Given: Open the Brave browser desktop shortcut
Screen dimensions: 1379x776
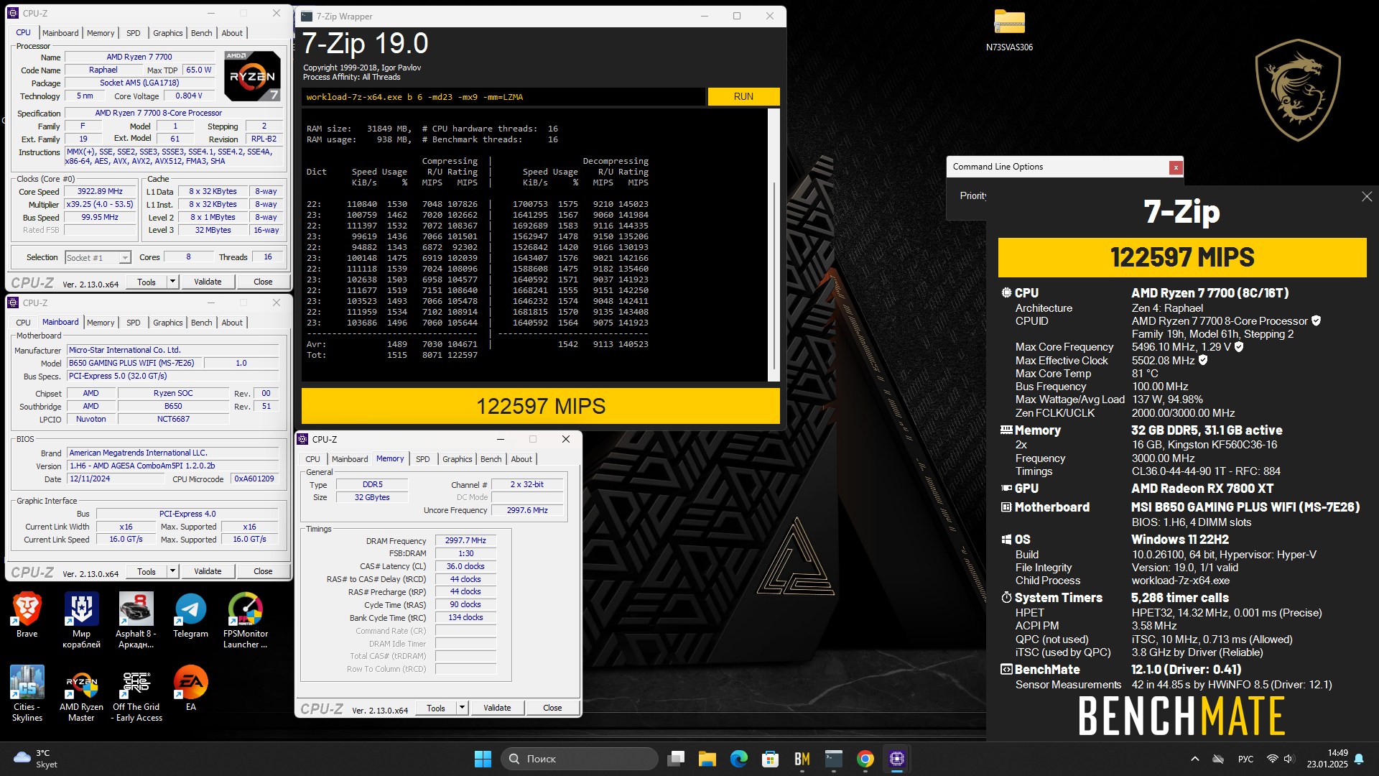Looking at the screenshot, I should (x=27, y=615).
